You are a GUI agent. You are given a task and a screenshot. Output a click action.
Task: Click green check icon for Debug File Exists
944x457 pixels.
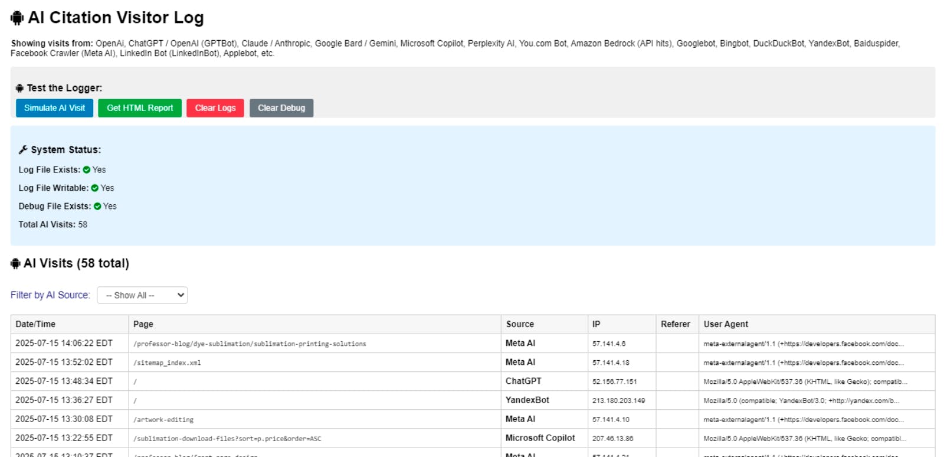click(x=97, y=207)
